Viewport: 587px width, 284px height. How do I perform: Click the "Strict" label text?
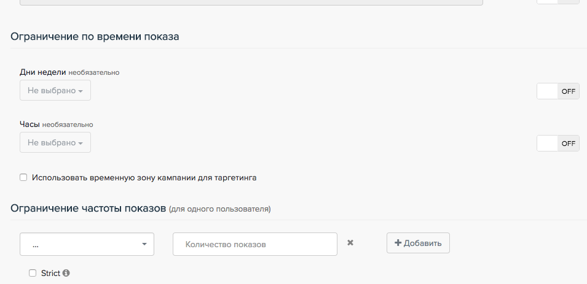tap(50, 274)
